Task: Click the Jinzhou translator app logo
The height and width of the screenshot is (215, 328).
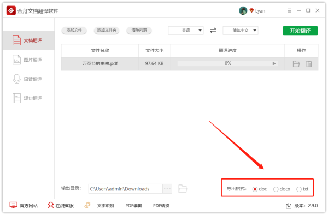Action: click(11, 10)
